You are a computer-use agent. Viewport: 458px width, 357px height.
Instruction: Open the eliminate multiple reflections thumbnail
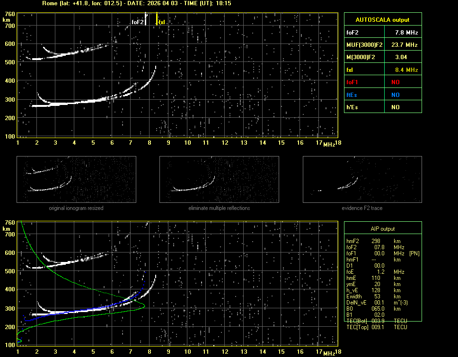tap(219, 180)
